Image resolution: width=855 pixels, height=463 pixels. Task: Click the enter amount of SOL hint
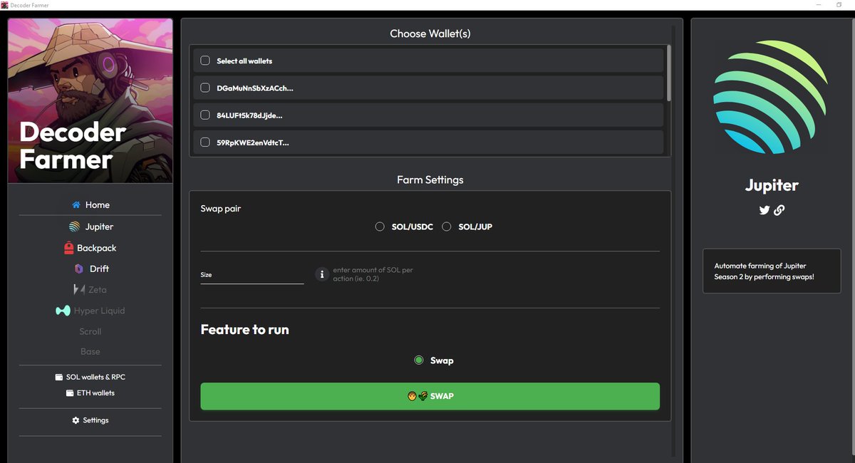click(373, 274)
